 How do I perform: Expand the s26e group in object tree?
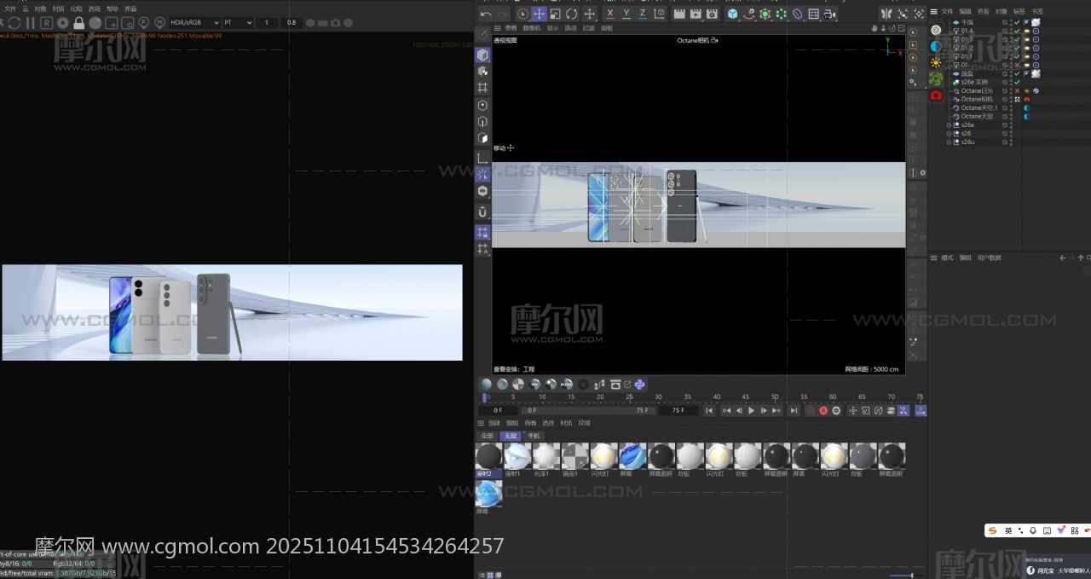(x=949, y=124)
